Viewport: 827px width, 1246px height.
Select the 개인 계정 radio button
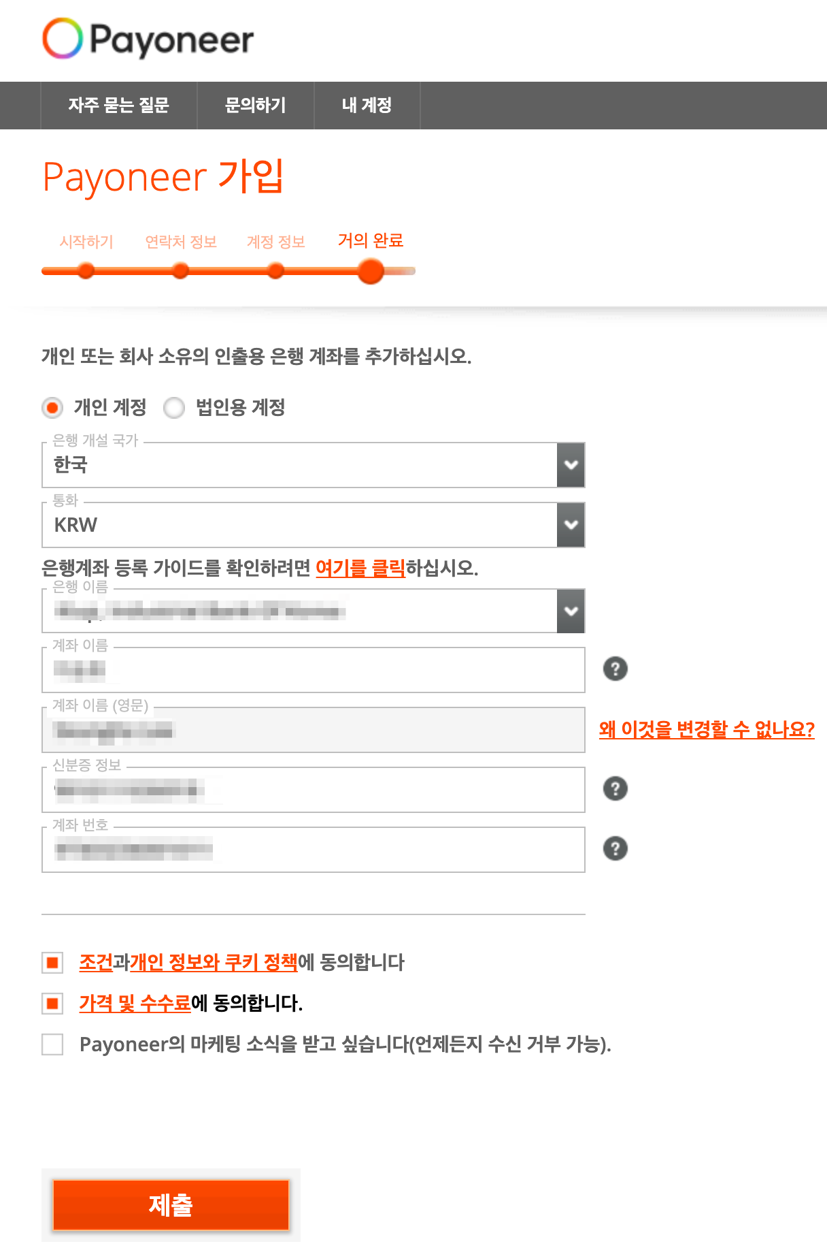(52, 408)
